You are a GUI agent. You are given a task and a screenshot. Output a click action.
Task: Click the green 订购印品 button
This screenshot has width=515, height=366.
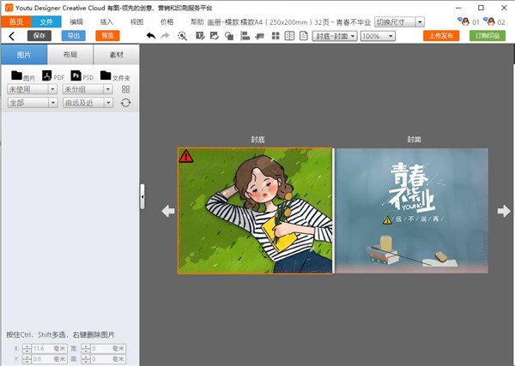click(x=488, y=36)
